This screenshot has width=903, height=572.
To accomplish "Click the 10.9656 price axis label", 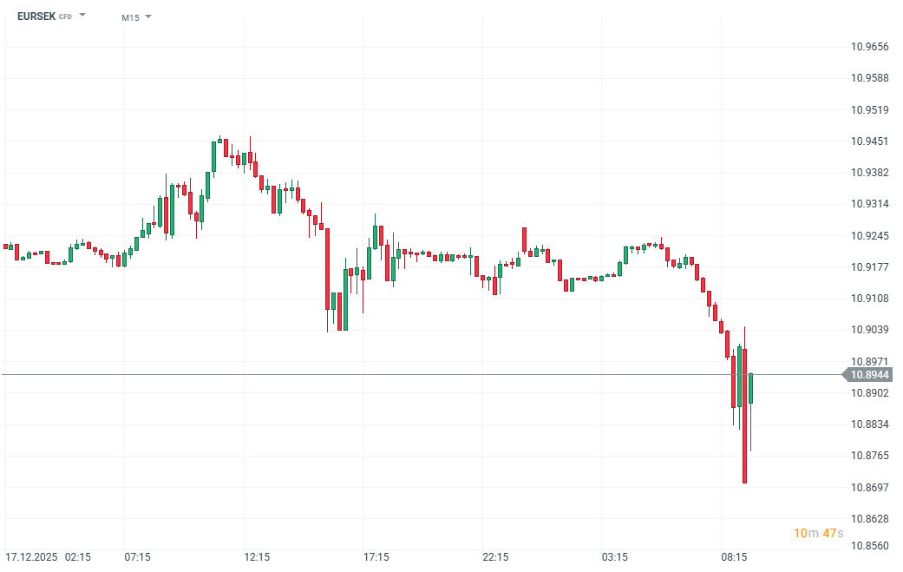I will [x=869, y=47].
